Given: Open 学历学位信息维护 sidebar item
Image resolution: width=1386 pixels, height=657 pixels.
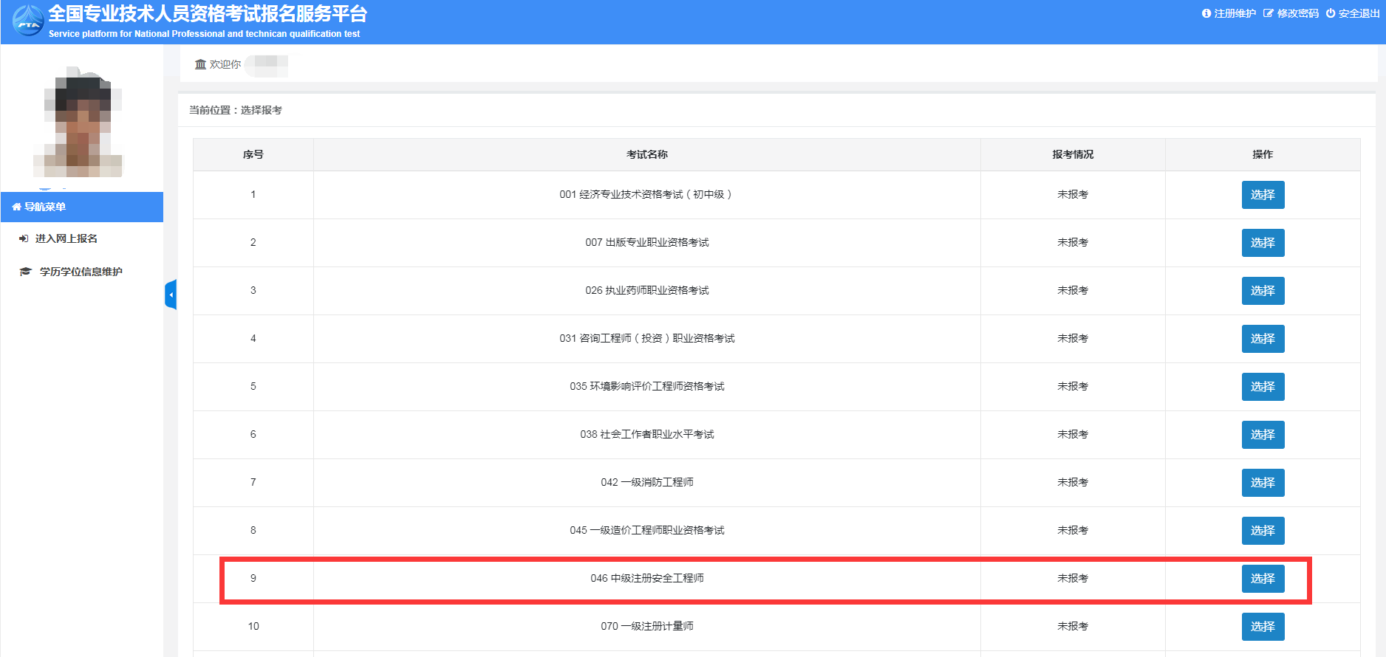Looking at the screenshot, I should pos(80,272).
